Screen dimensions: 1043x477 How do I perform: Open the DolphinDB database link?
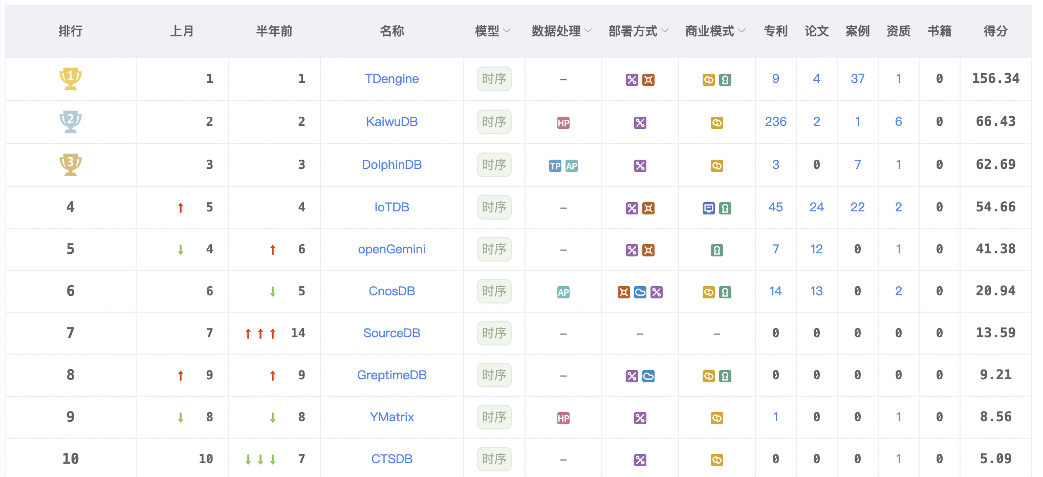coord(392,165)
